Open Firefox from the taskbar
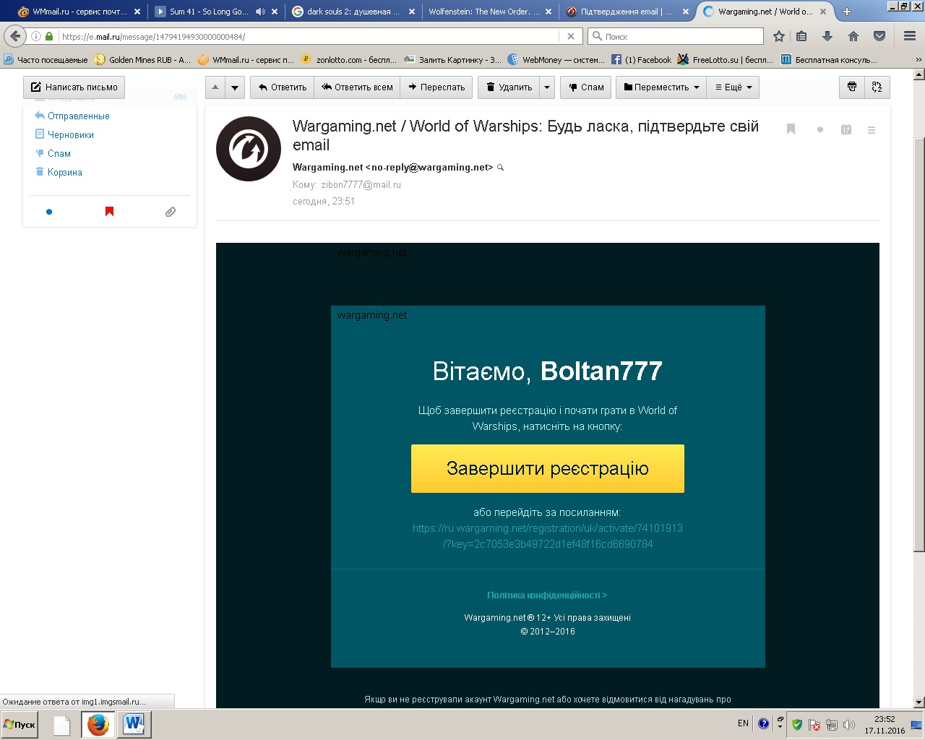 98,724
